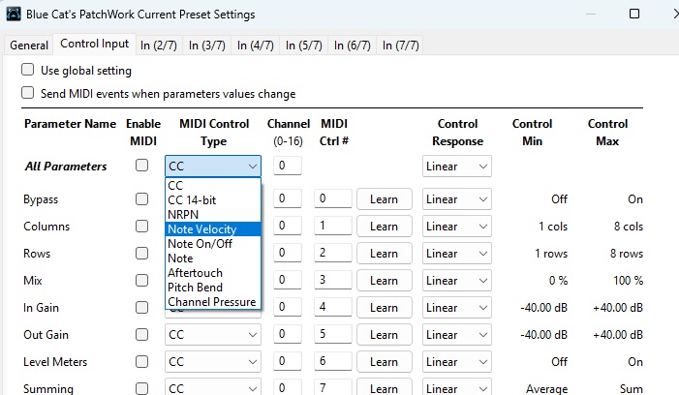Toggle 'Send MIDI events when parameters values change'

(x=28, y=94)
